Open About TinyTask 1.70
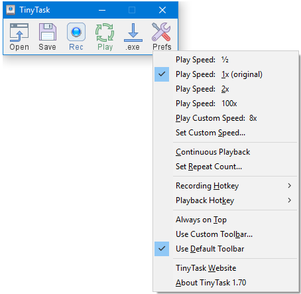 click(225, 283)
